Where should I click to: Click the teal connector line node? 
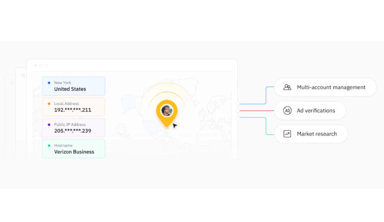pyautogui.click(x=238, y=118)
